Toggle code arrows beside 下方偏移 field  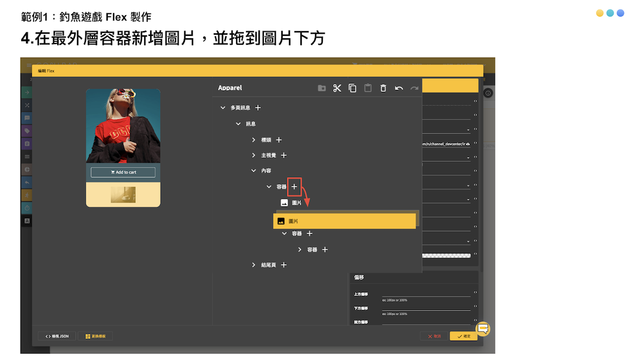[x=475, y=306]
